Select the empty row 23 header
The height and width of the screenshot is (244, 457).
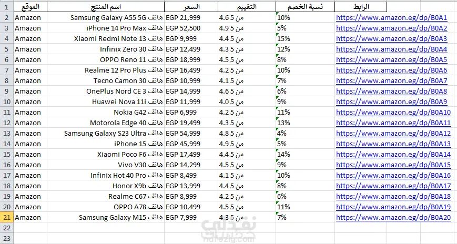(x=6, y=238)
